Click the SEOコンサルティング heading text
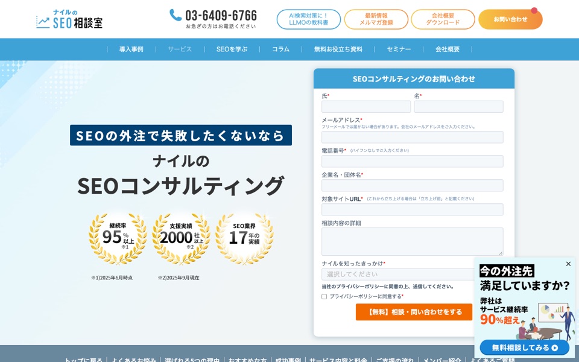The image size is (579, 362). [181, 186]
